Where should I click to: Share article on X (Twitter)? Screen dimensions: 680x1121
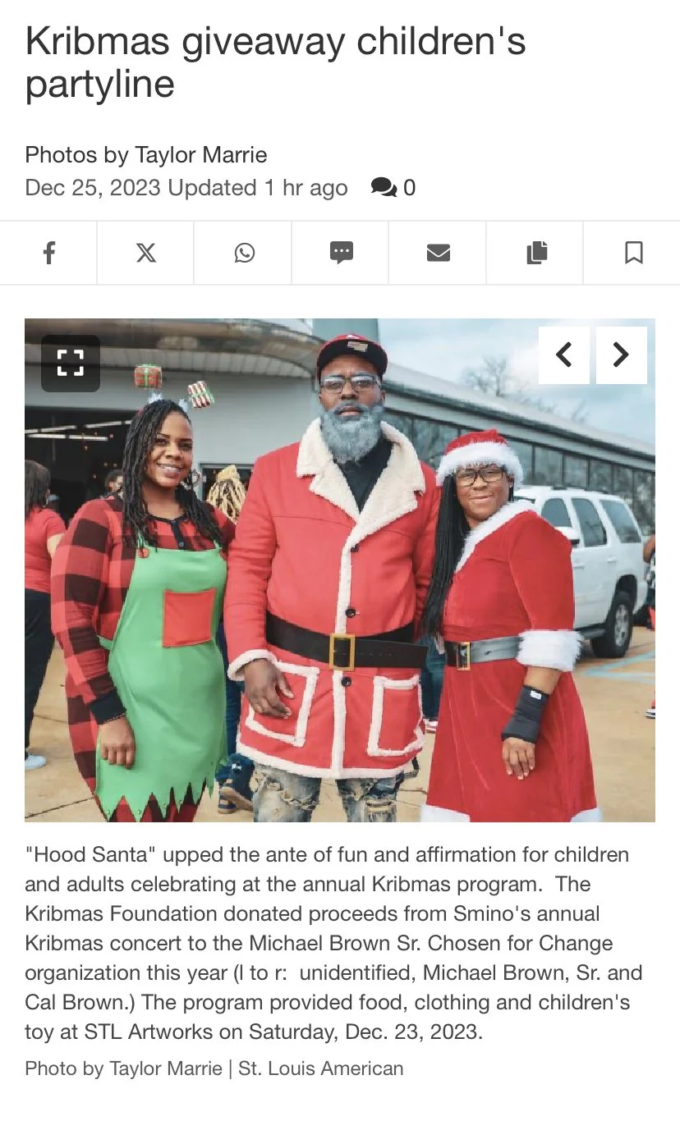[145, 253]
